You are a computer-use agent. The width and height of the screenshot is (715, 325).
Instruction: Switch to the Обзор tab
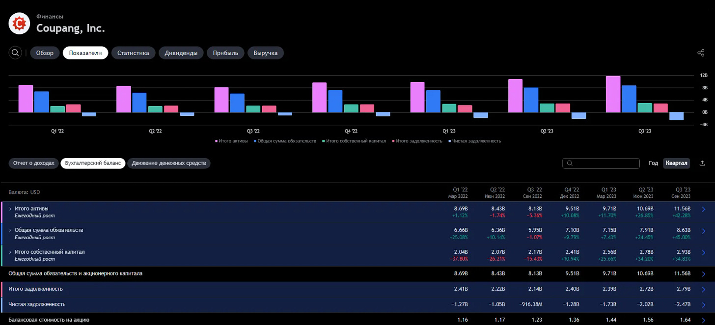pos(45,53)
